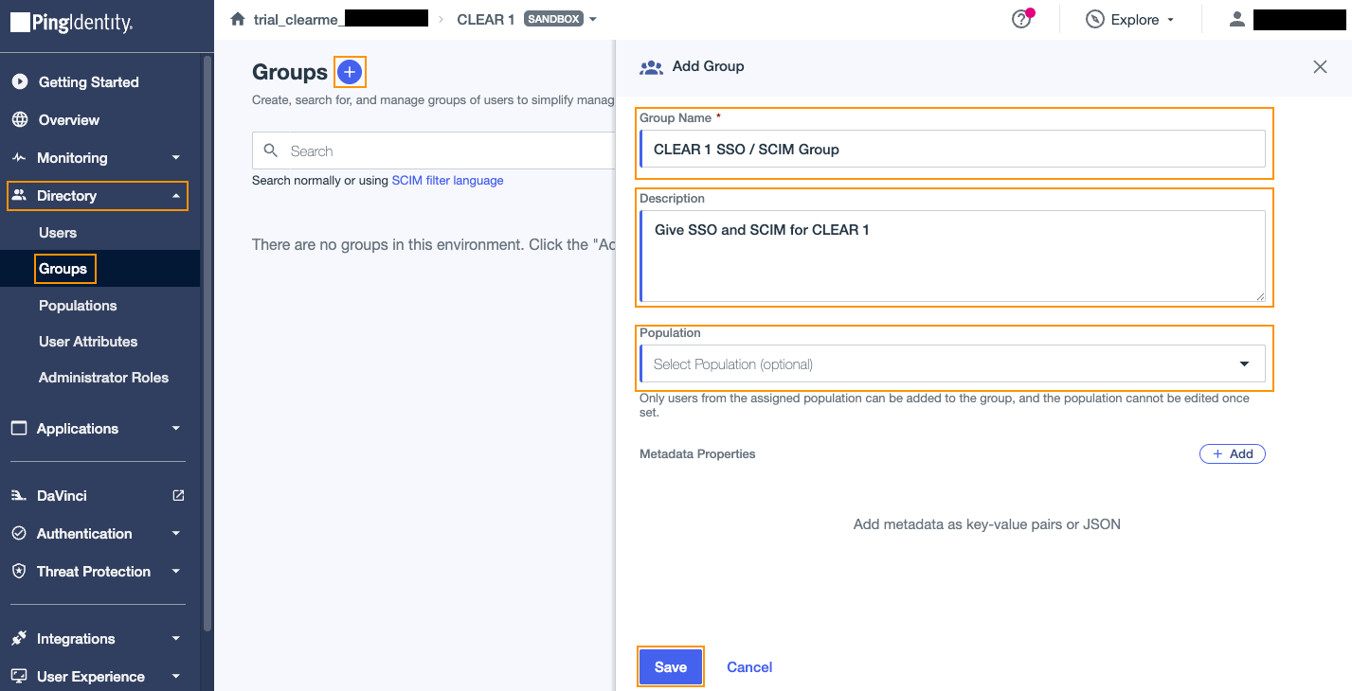Collapse the Directory menu arrow
Viewport: 1352px width, 691px height.
point(176,196)
